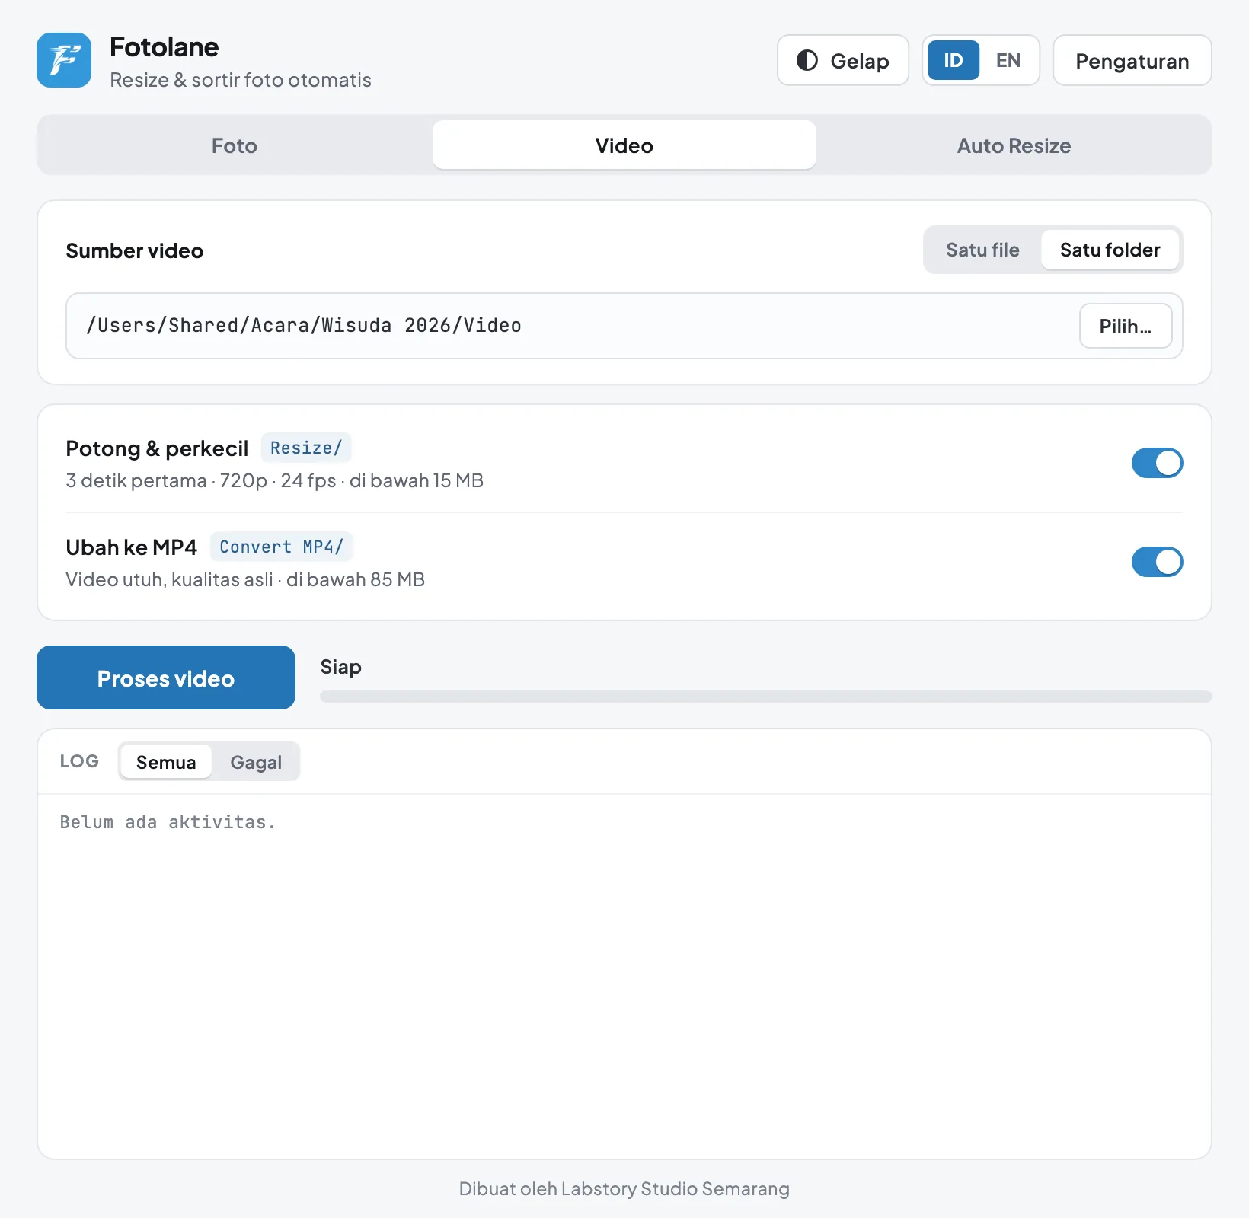Screen dimensions: 1249x1218
Task: Click the LOG panel label
Action: [x=79, y=761]
